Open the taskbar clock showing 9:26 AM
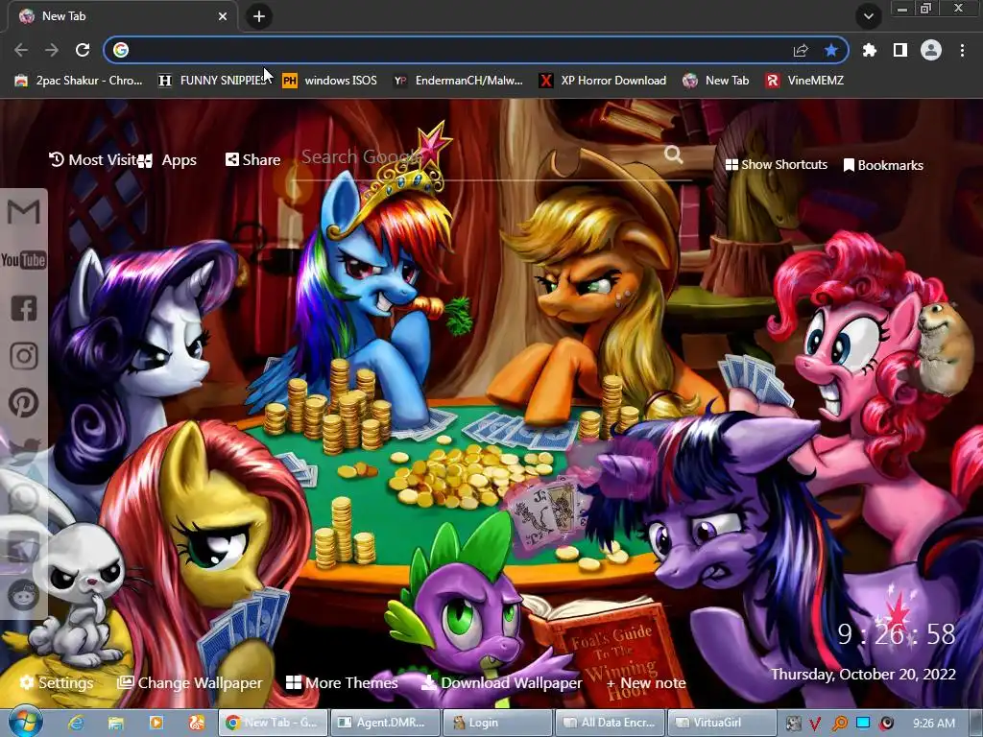 pyautogui.click(x=934, y=724)
